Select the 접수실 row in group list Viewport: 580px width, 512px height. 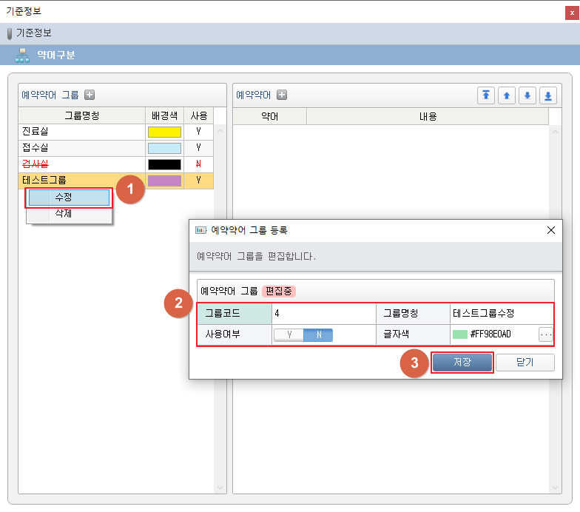[81, 148]
